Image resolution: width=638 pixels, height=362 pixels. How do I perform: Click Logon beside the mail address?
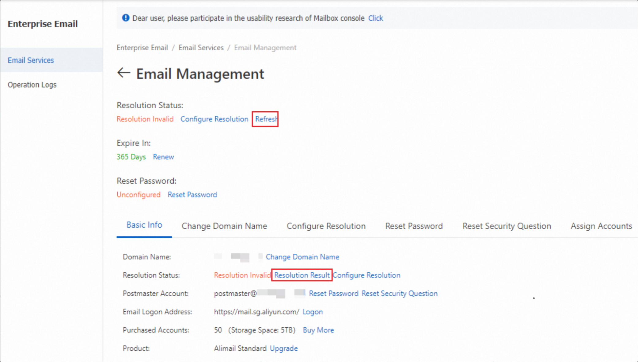click(x=313, y=312)
